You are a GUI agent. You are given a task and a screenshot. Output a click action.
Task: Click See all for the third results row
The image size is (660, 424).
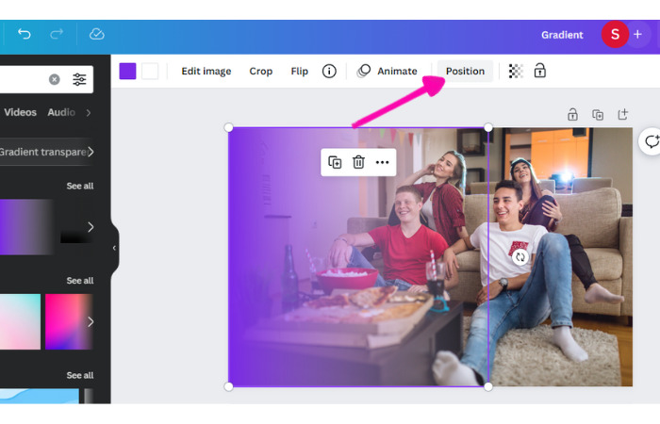click(x=79, y=375)
